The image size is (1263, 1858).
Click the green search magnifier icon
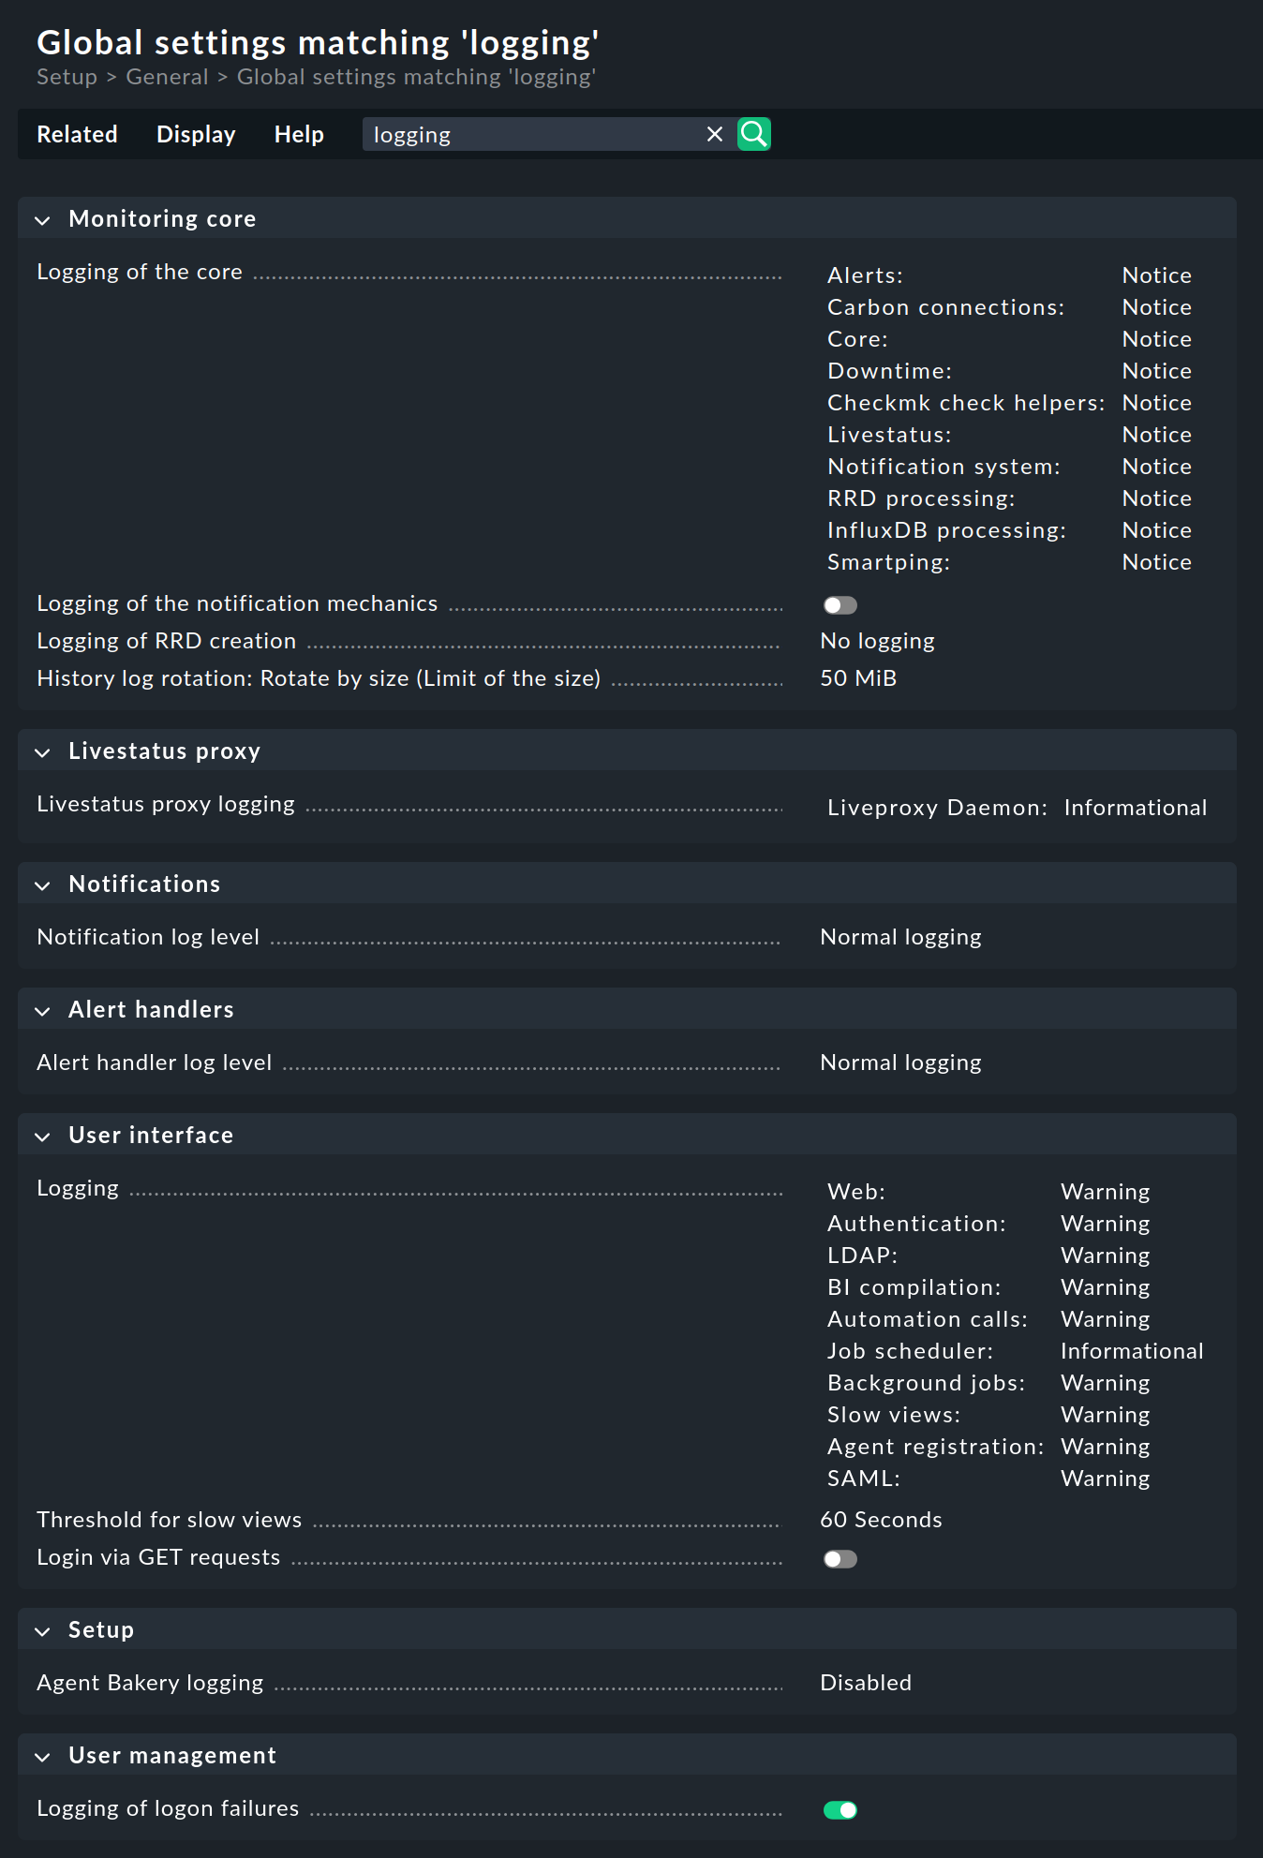pos(753,134)
